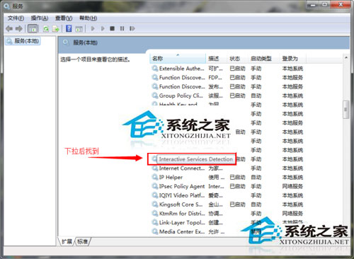Viewport: 354px width, 259px height.
Task: Refresh the services list via toolbar icon
Action: coord(46,29)
